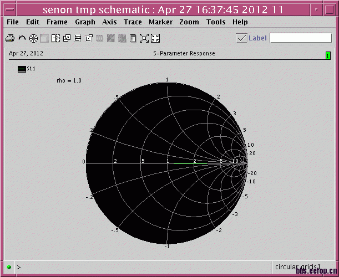
Task: Click the 'circular grids1' status text
Action: click(x=298, y=267)
